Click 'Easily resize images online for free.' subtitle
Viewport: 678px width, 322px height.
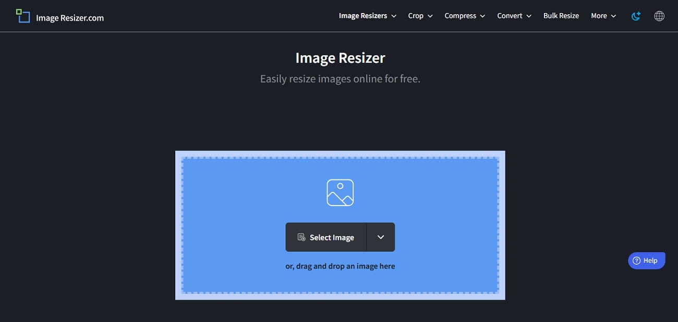coord(340,79)
